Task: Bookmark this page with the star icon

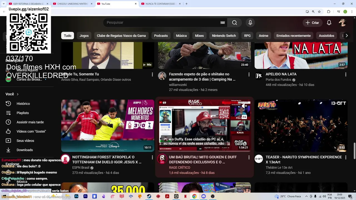Action: pyautogui.click(x=319, y=12)
